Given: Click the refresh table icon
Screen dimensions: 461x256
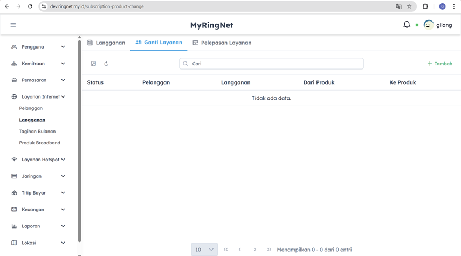Looking at the screenshot, I should point(106,64).
